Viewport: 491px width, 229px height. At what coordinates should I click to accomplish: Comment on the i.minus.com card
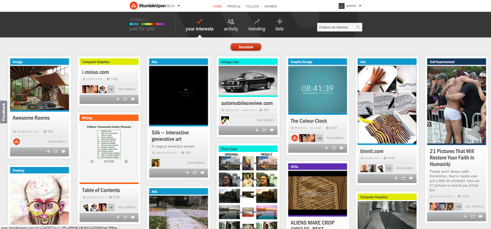133,99
